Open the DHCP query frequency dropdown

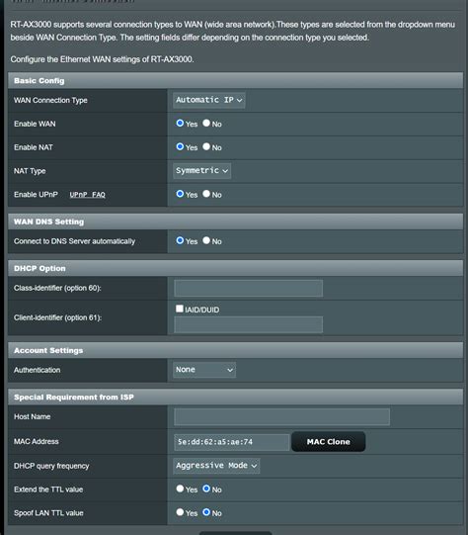[216, 466]
